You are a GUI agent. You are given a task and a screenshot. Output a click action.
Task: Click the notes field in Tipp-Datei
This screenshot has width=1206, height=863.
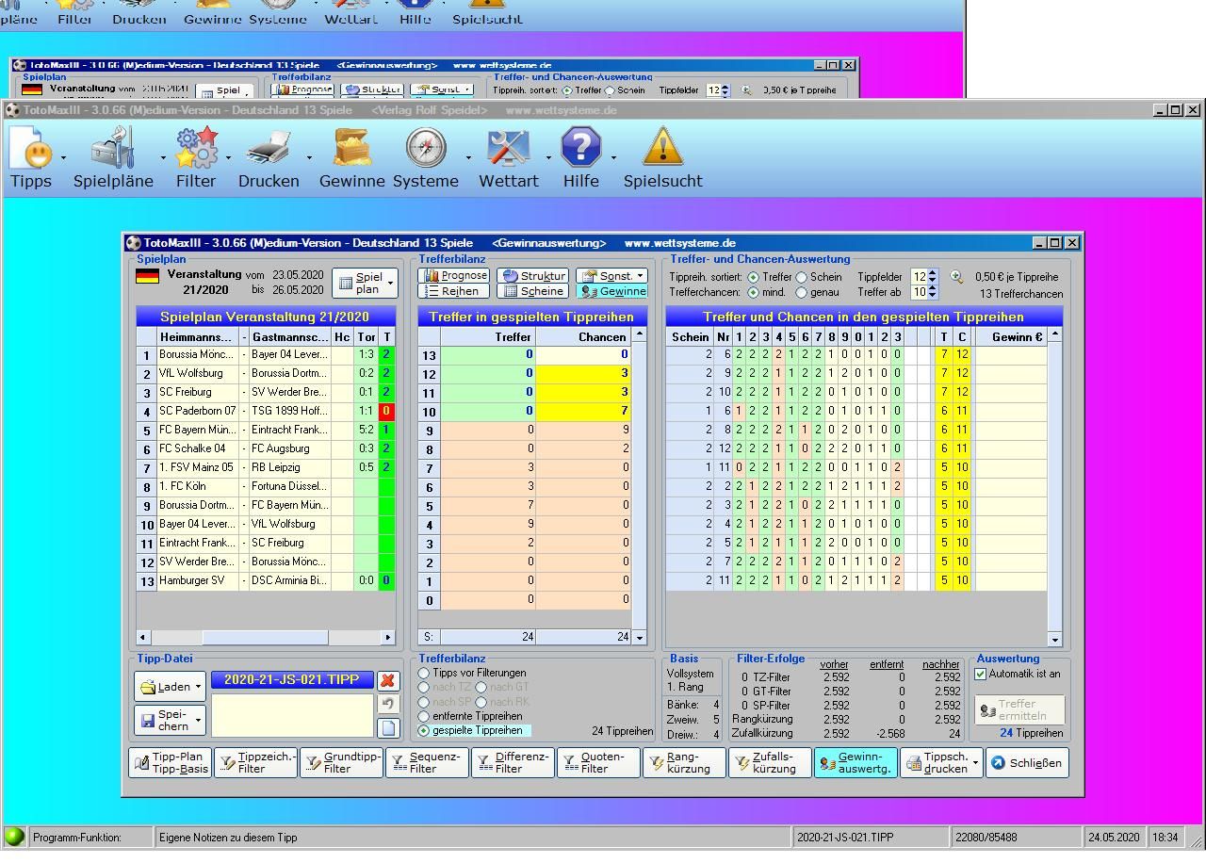point(292,715)
